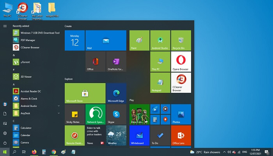Close Start menu via Windows Start button
273x156 pixels.
point(5,152)
